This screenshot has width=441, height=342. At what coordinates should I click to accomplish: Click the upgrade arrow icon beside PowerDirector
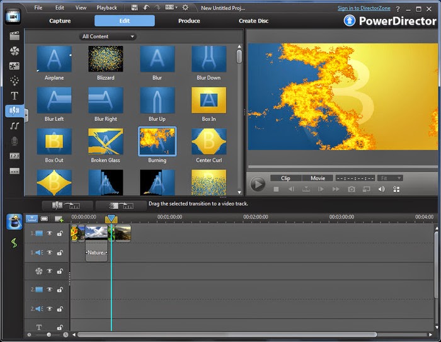coord(350,21)
